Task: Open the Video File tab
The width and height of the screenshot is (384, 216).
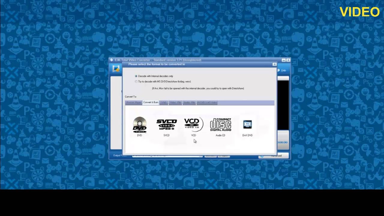Action: click(x=175, y=103)
